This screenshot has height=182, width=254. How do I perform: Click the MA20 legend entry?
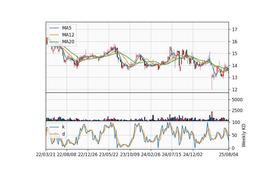click(62, 42)
